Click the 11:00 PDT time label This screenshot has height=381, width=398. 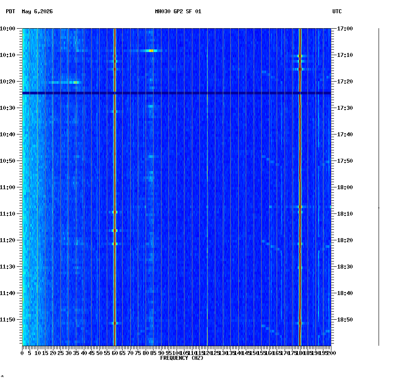(x=8, y=187)
